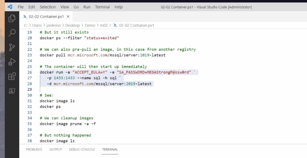
Task: Click the "status=exited" string
Action: click(x=101, y=38)
